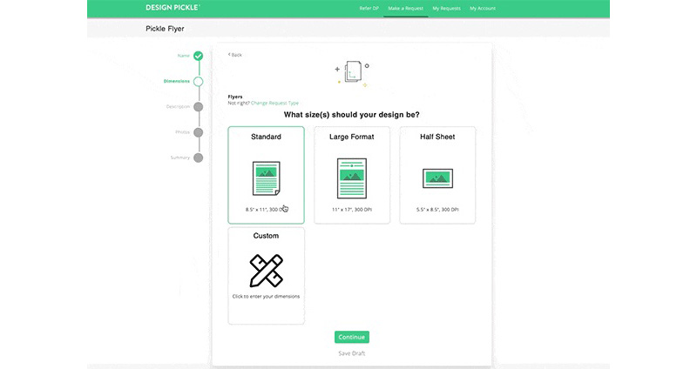This screenshot has height=369, width=697.
Task: Click the Flyers request type label
Action: [235, 97]
